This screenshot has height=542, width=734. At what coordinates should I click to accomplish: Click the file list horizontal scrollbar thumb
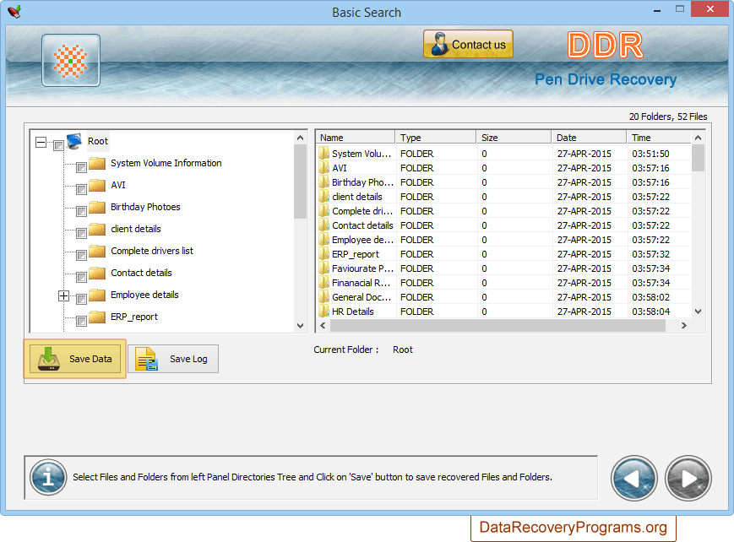coord(497,325)
